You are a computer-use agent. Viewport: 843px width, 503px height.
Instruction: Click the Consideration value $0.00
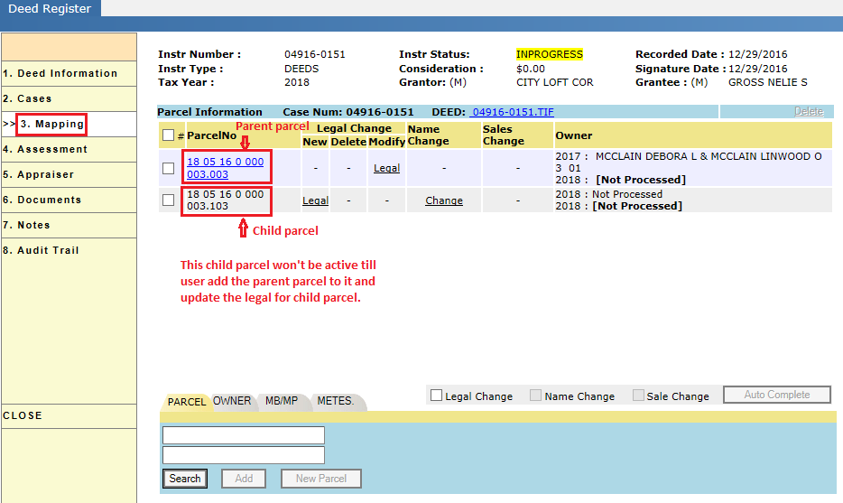pyautogui.click(x=531, y=69)
